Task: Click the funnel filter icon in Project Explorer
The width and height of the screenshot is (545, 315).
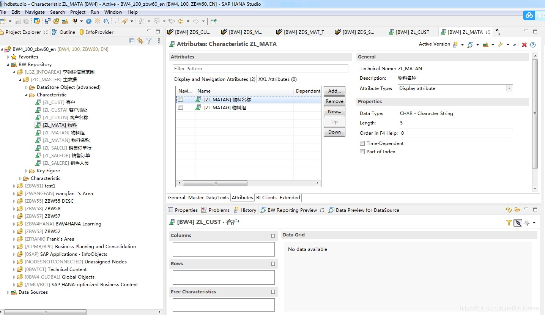Action: 149,41
